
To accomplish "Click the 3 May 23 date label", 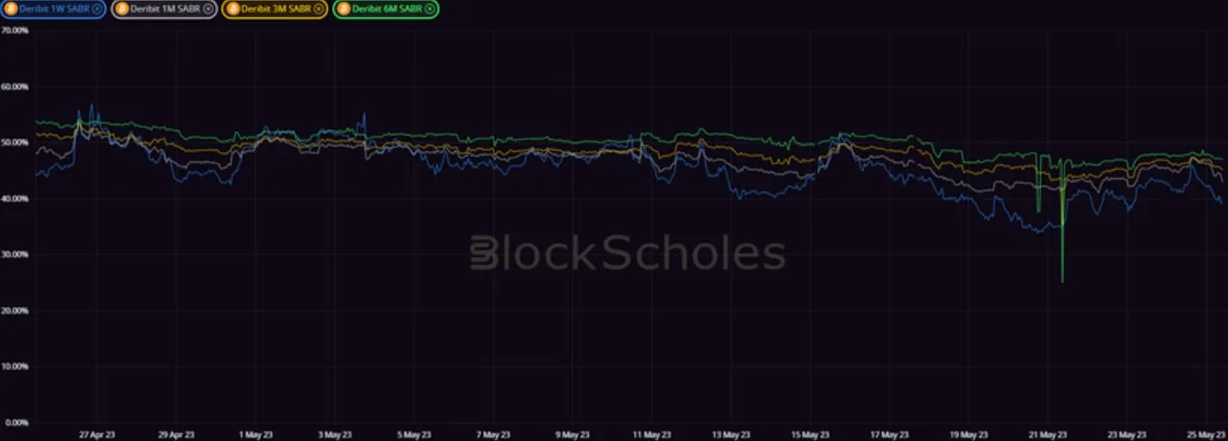I will [334, 434].
